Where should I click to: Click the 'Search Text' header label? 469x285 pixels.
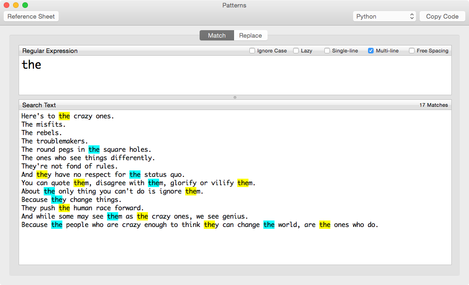39,105
